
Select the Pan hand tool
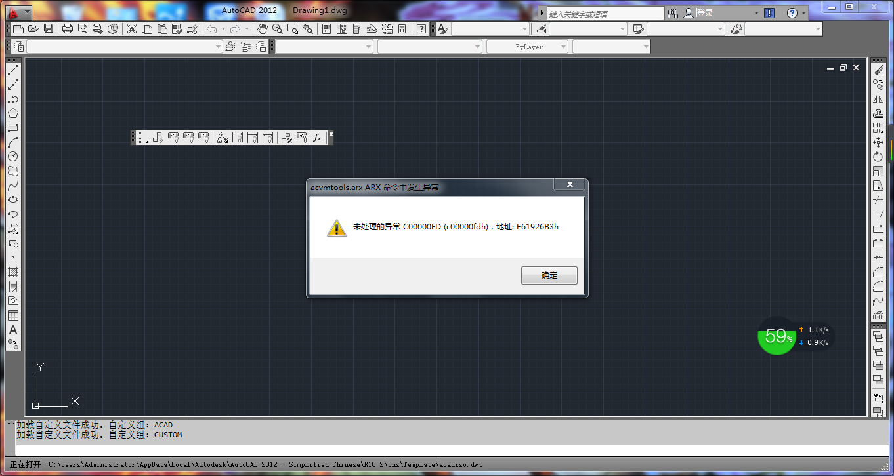coord(262,29)
